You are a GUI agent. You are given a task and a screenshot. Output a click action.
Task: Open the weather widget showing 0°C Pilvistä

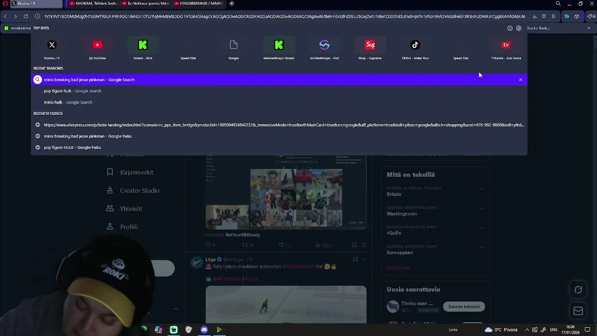501,330
